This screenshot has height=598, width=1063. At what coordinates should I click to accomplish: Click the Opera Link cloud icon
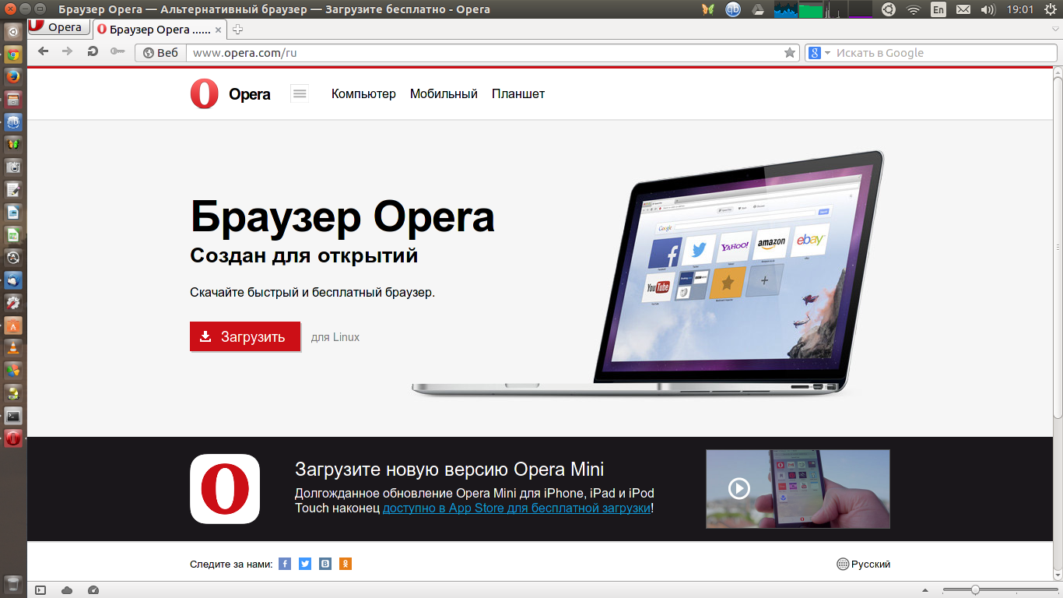(67, 590)
